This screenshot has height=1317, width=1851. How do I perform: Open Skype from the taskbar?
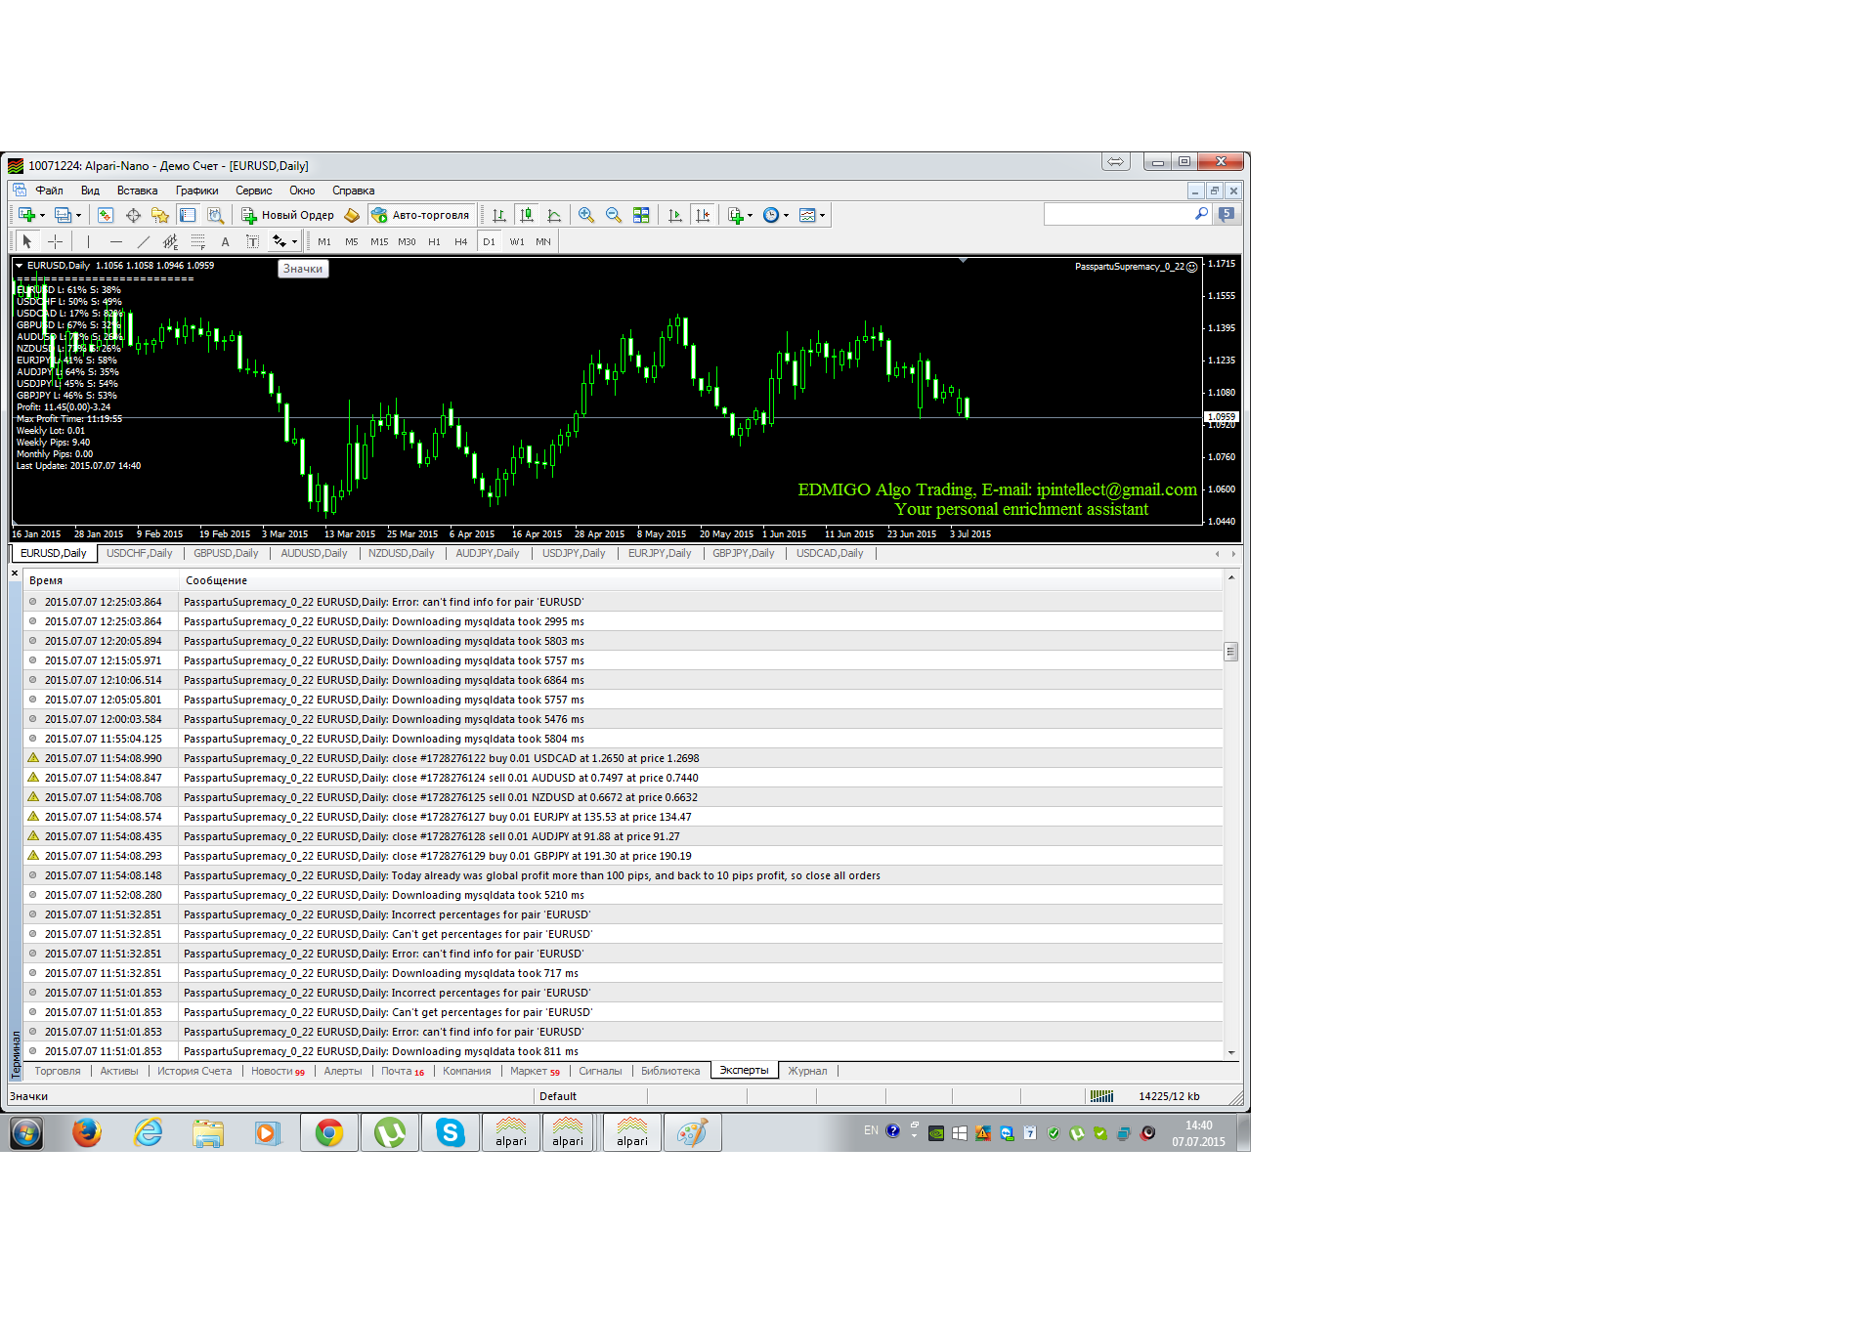(x=451, y=1132)
